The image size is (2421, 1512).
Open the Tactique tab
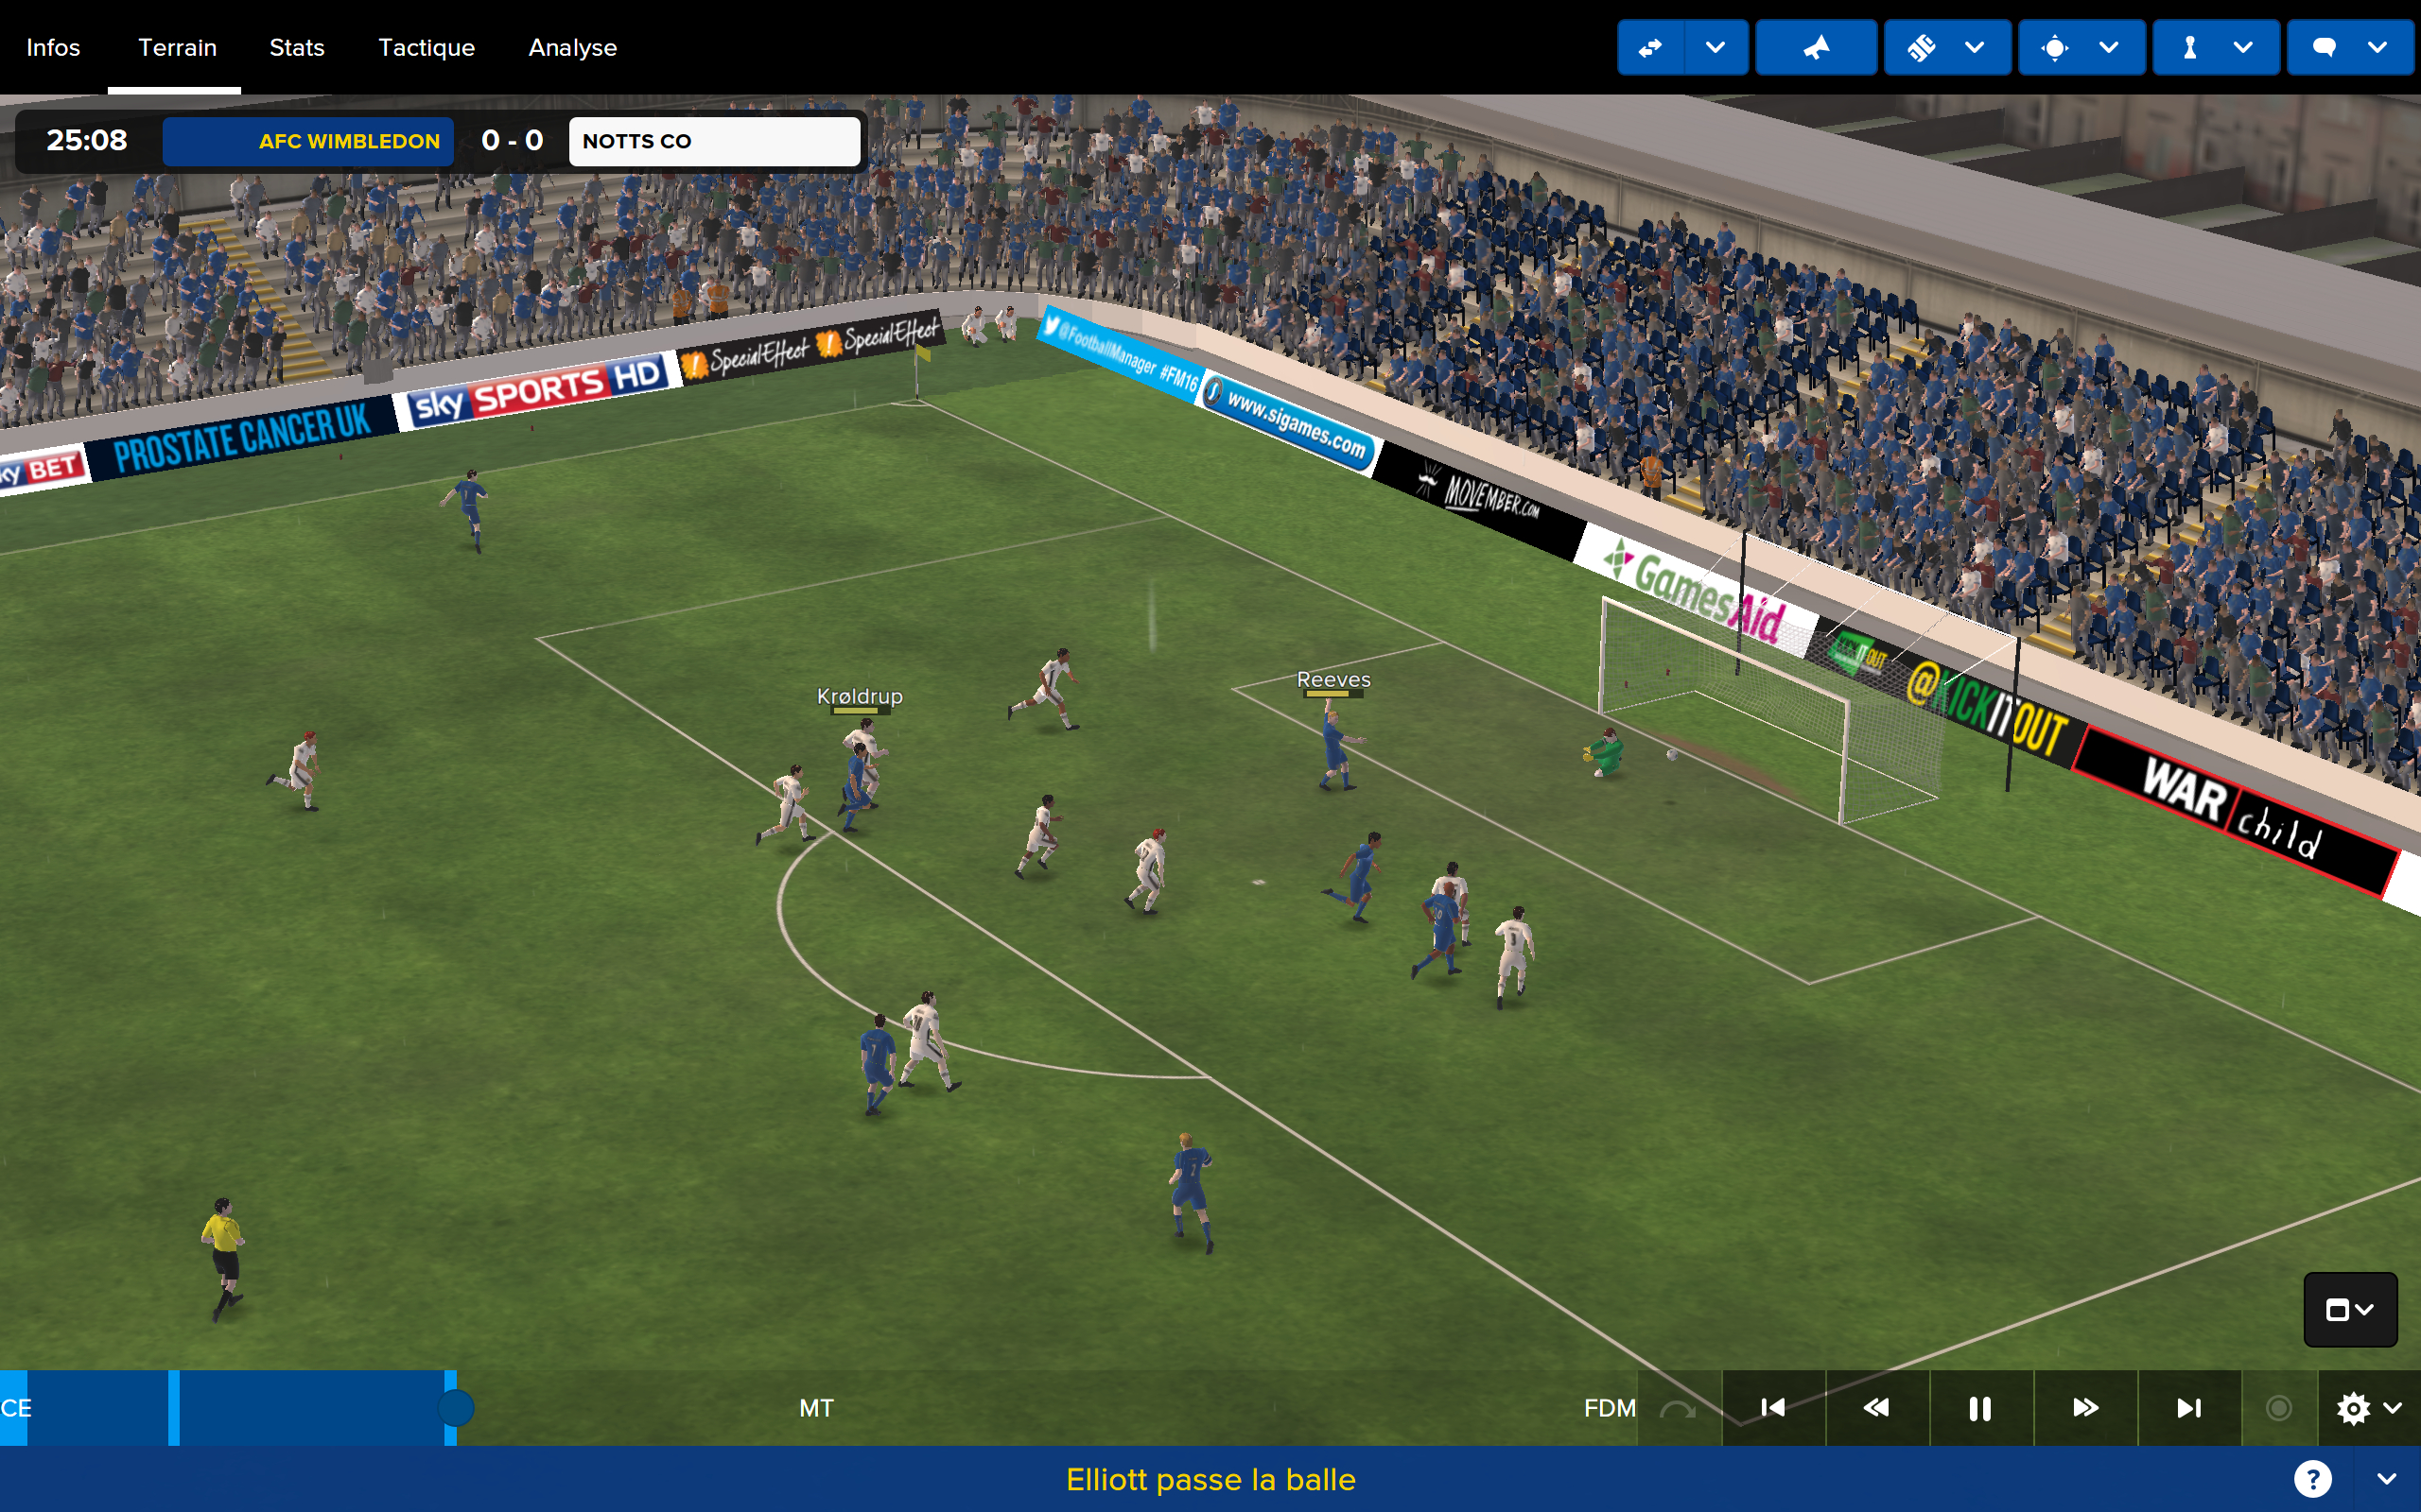point(427,47)
